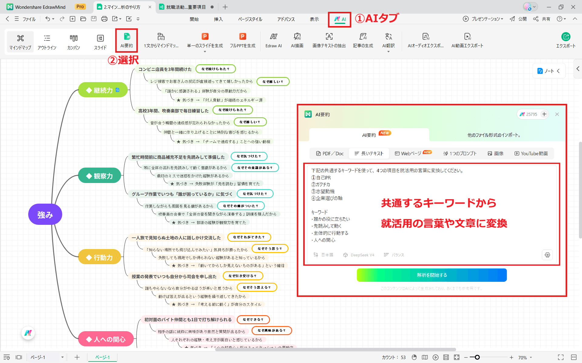Viewport: 582px width, 363px height.
Task: Add AI credits with plus button
Action: (x=544, y=114)
